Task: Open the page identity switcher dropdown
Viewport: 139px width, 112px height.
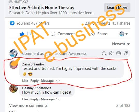Action: point(123,34)
